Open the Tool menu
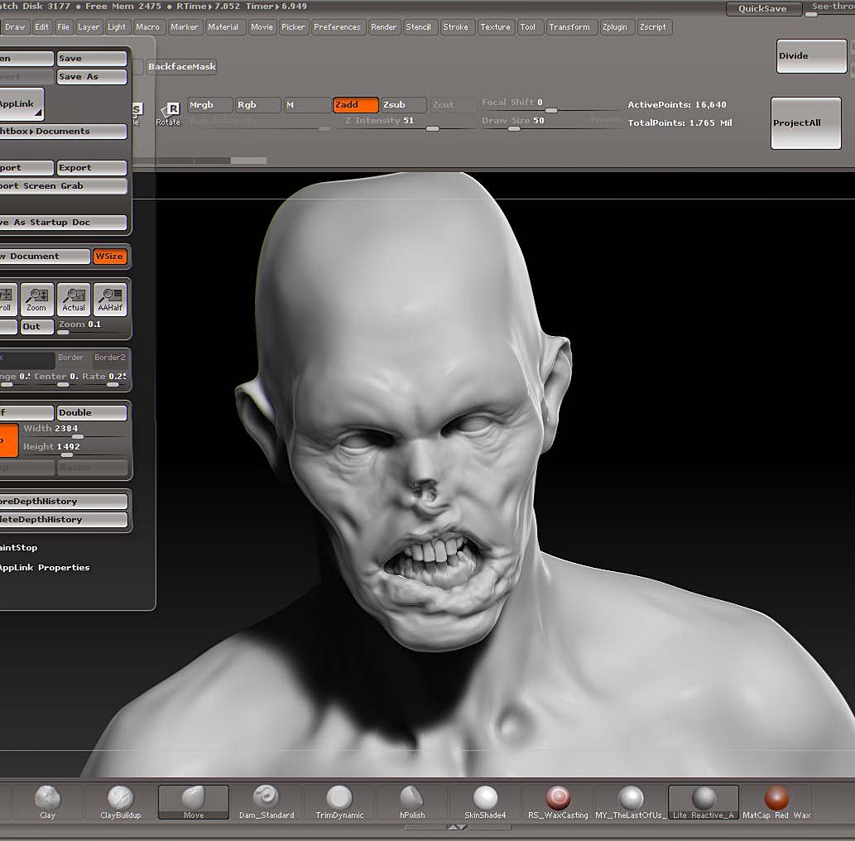Screen dimensions: 855x841 click(x=529, y=26)
